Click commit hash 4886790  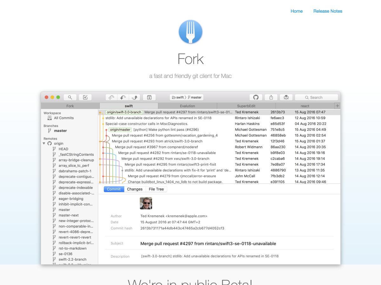click(278, 170)
